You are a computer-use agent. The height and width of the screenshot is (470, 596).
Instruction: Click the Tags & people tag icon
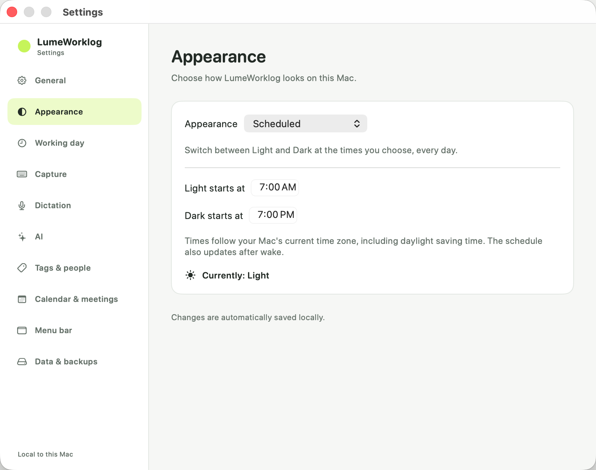click(22, 268)
